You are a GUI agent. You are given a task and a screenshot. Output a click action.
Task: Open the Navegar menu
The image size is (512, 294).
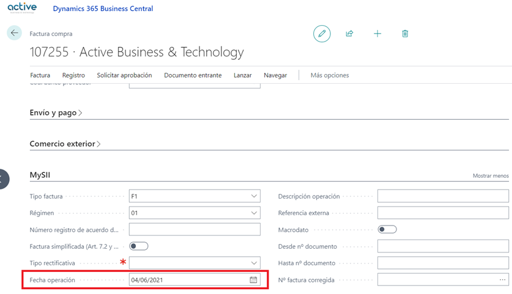click(275, 75)
